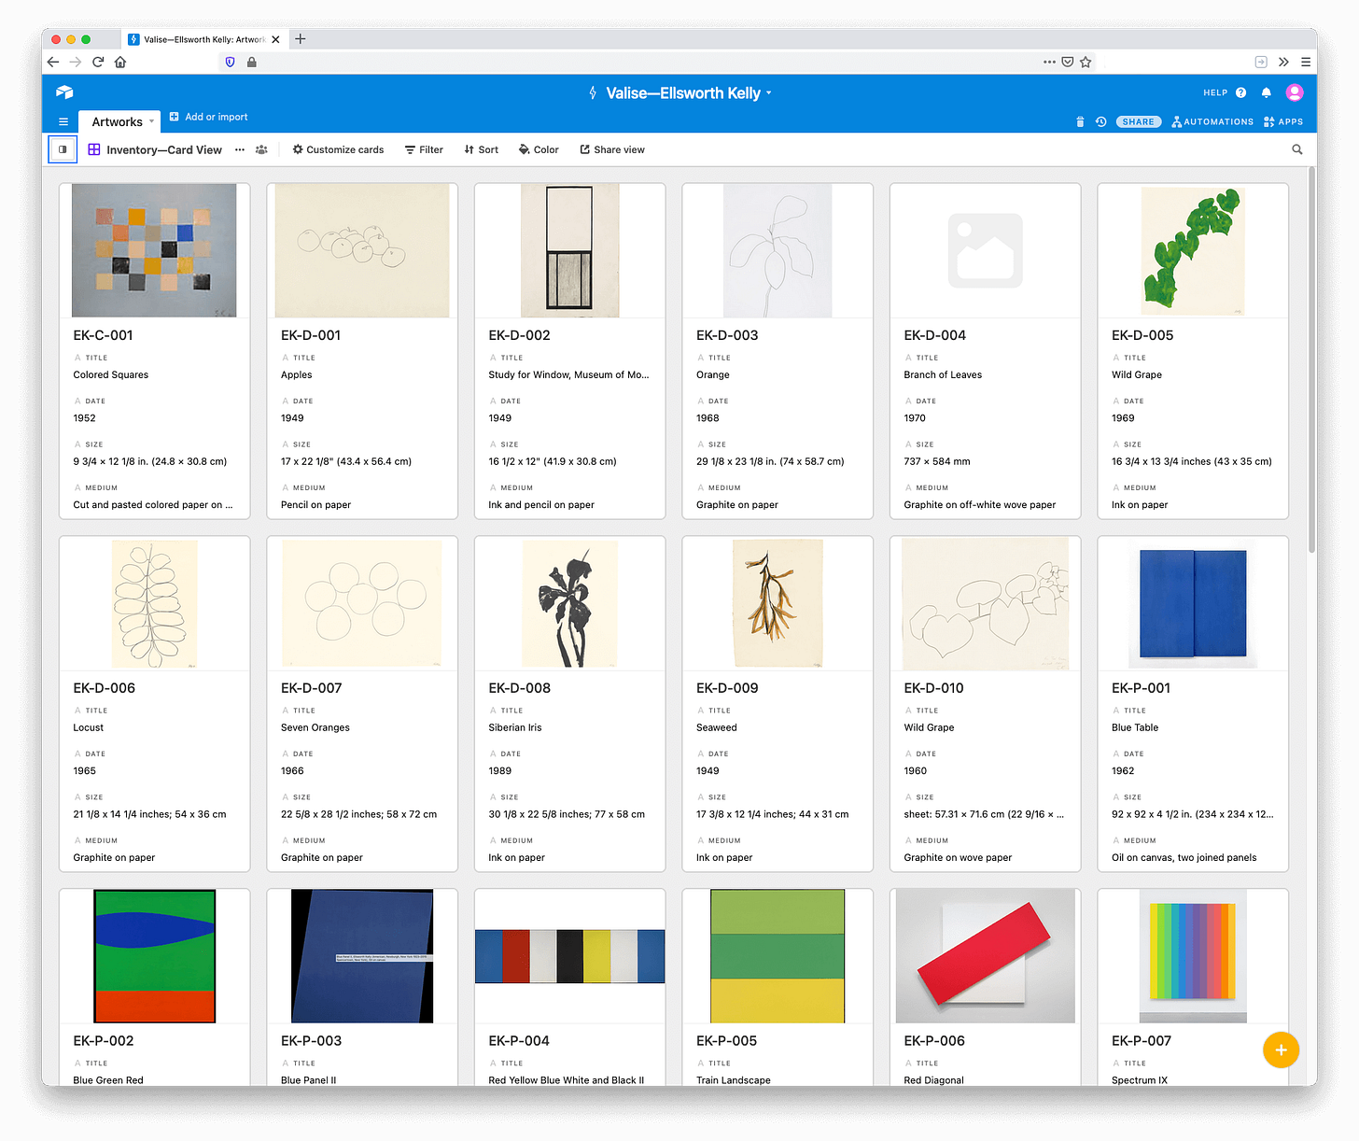
Task: Open the Blue Table painting thumbnail
Action: pyautogui.click(x=1193, y=603)
